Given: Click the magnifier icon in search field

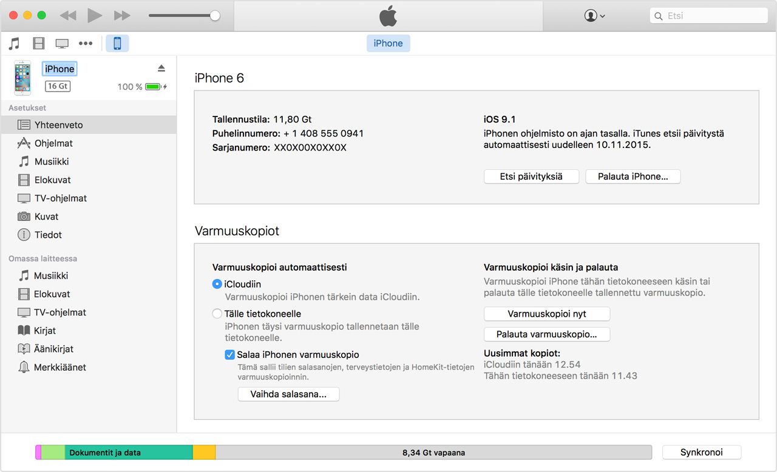Looking at the screenshot, I should pos(659,16).
